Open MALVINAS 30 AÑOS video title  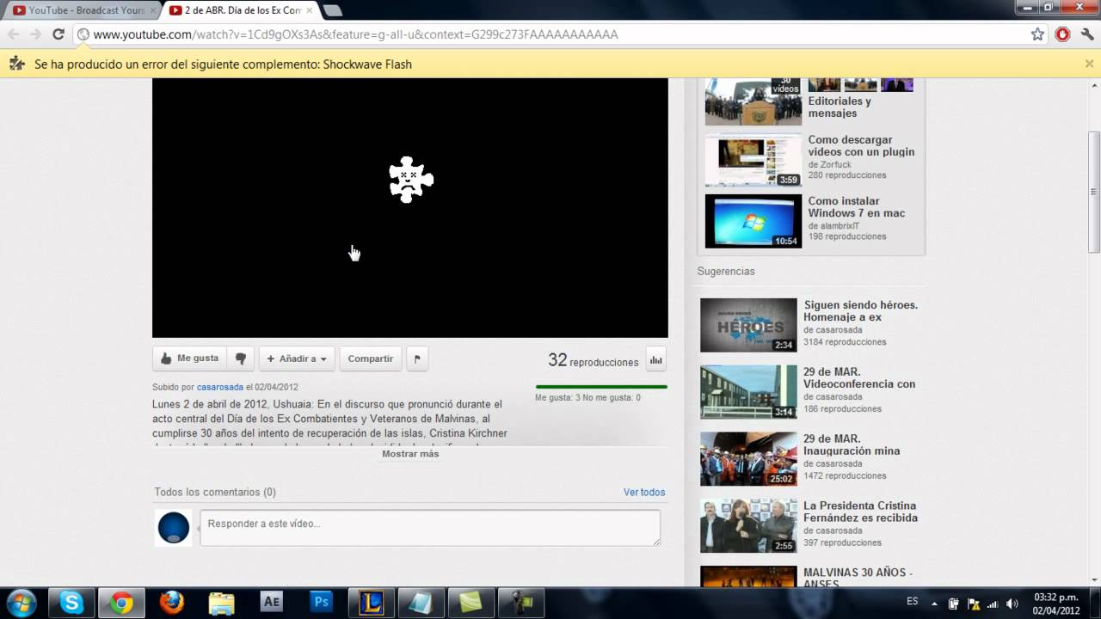(858, 578)
